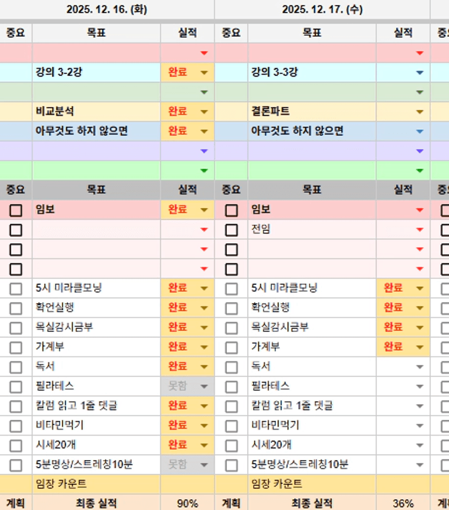Screen dimensions: 449x510
Task: Select the Dec 17 임장 카운트 cell
Action: pos(312,484)
